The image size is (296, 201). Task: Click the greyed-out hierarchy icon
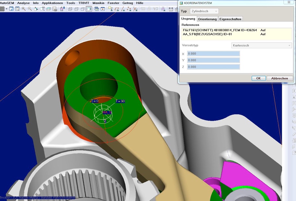coord(149,9)
